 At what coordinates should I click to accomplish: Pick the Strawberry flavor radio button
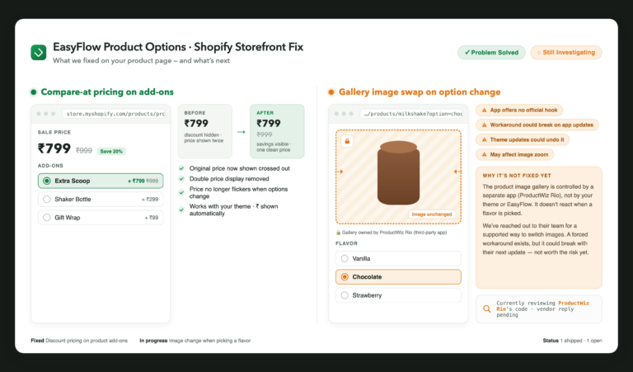click(345, 295)
